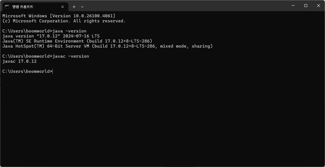Click the empty black area of terminal

162,119
